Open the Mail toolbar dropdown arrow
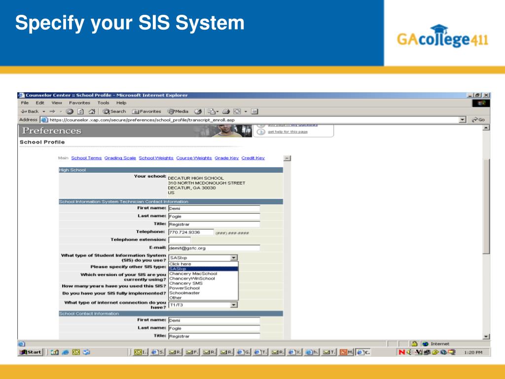The height and width of the screenshot is (379, 505). 217,112
